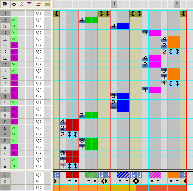Image resolution: width=193 pixels, height=191 pixels.
Task: Toggle the magenta '<<' direction cell in row 6
Action: 14,115
